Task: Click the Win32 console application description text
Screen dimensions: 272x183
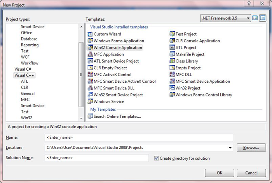Action: pos(52,127)
